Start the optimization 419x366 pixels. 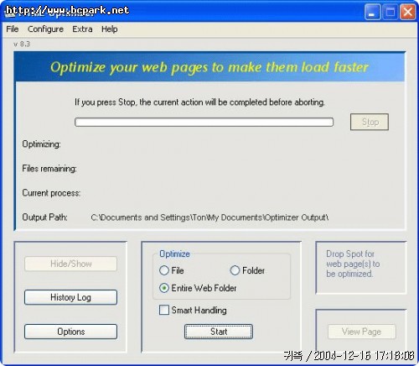tap(219, 332)
